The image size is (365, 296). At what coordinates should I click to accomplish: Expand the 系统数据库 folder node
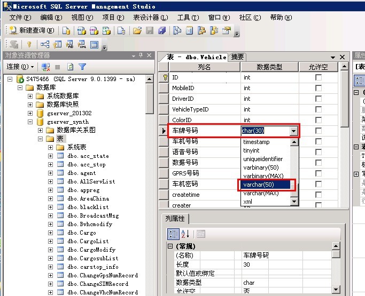pyautogui.click(x=30, y=96)
